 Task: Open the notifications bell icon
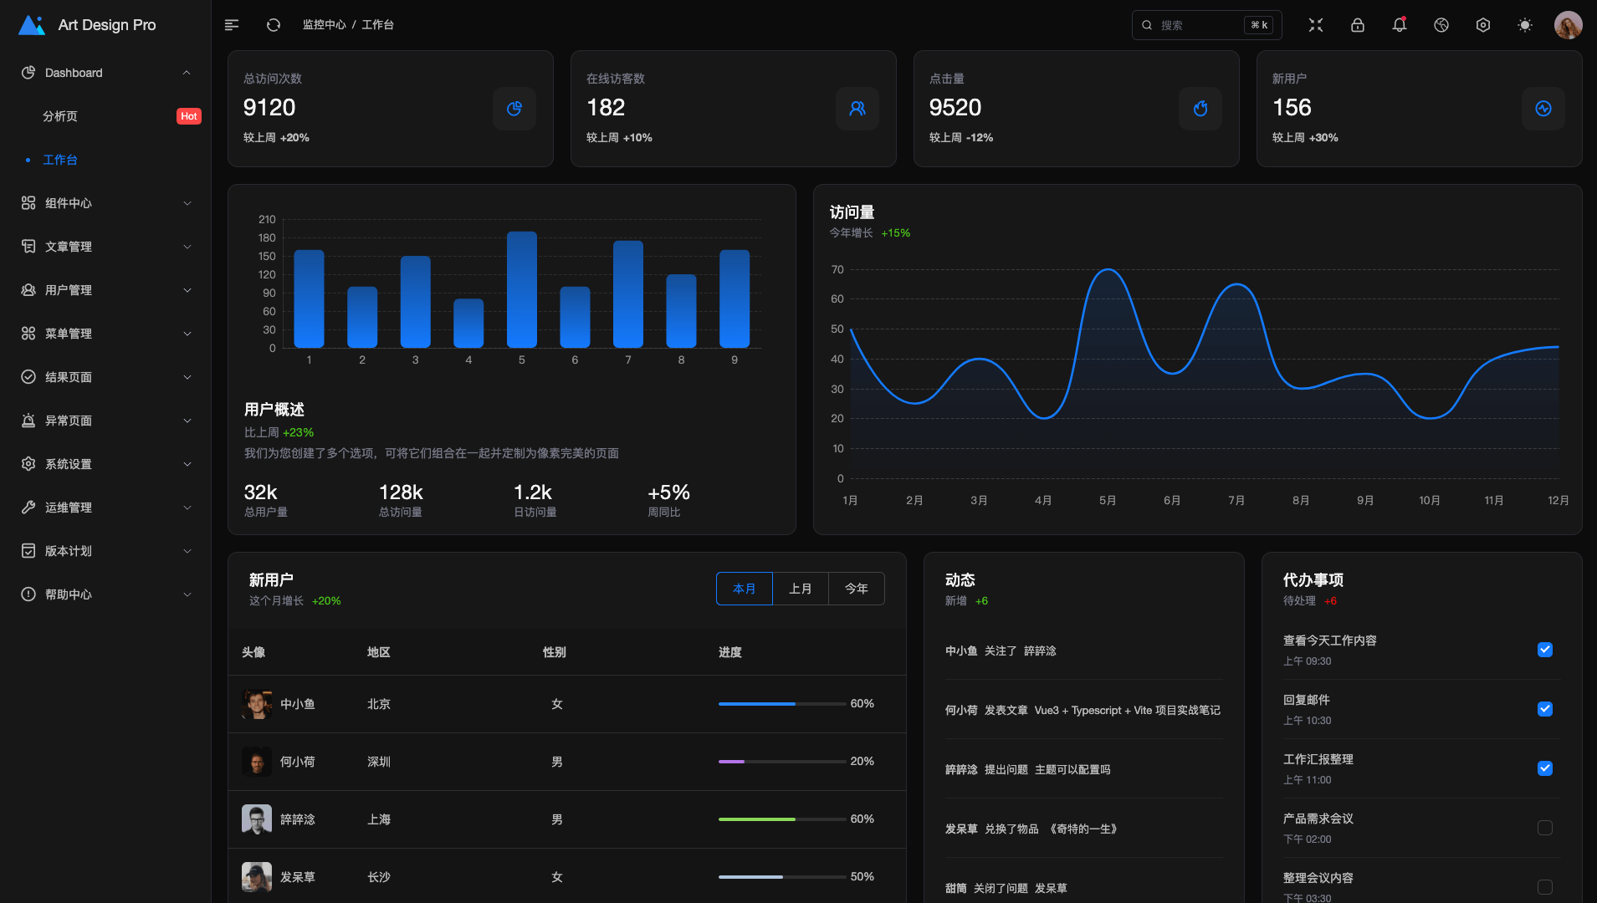[x=1398, y=25]
